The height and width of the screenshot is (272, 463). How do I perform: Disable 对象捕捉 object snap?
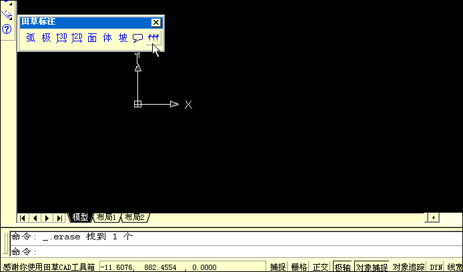372,267
